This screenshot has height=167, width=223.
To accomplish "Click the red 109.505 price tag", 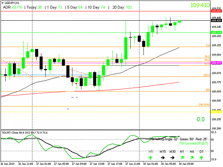I will click(216, 11).
